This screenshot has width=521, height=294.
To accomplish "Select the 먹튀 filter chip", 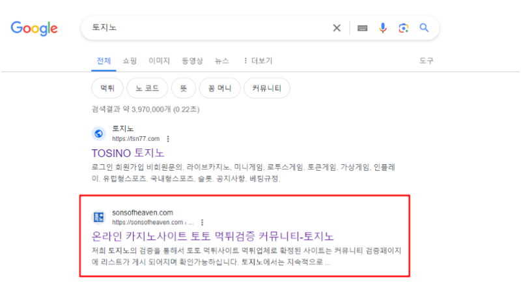I will 107,88.
